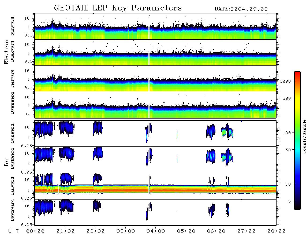The height and width of the screenshot is (236, 306).
Task: Click the red top of the colorbar
Action: click(x=297, y=74)
